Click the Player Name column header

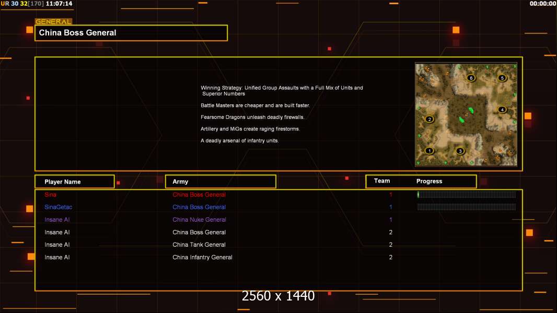pyautogui.click(x=75, y=182)
